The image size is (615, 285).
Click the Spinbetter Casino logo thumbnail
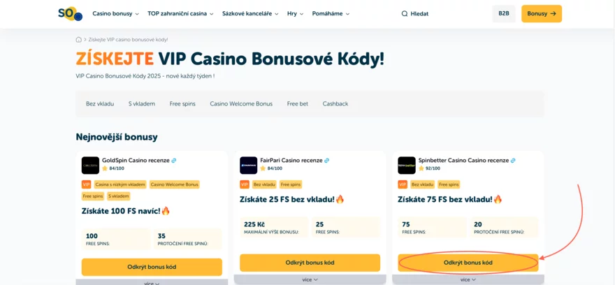click(x=406, y=165)
